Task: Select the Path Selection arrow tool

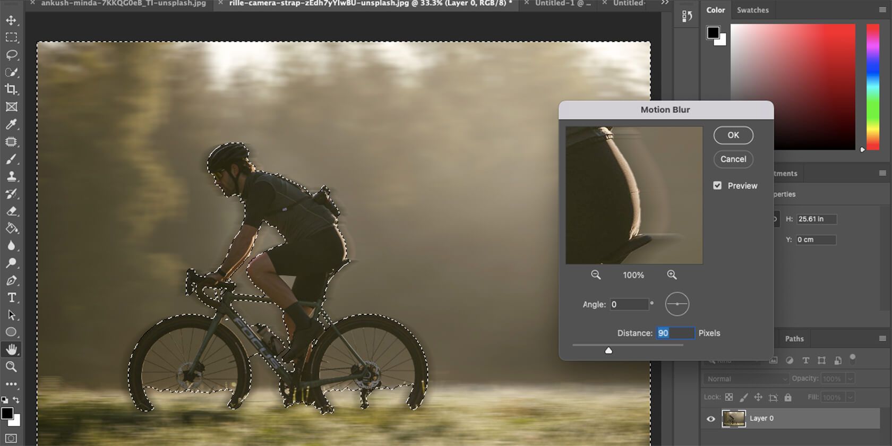Action: tap(11, 315)
